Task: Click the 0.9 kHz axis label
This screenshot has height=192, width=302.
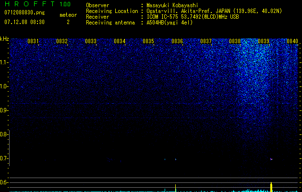Action: [4, 110]
